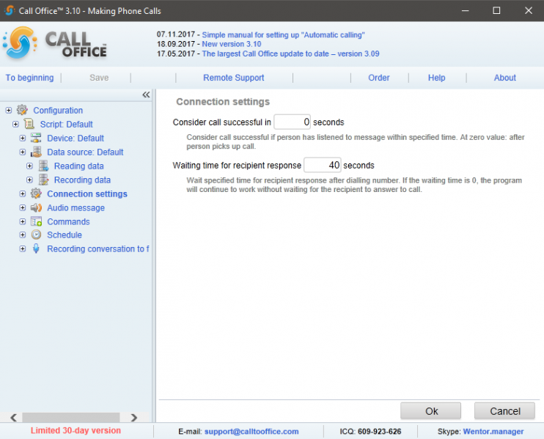Screen dimensions: 544x439
Task: Click the Ok button
Action: 430,411
